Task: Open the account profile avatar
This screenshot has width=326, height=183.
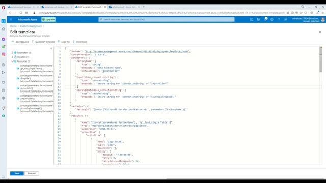Action: pos(323,19)
